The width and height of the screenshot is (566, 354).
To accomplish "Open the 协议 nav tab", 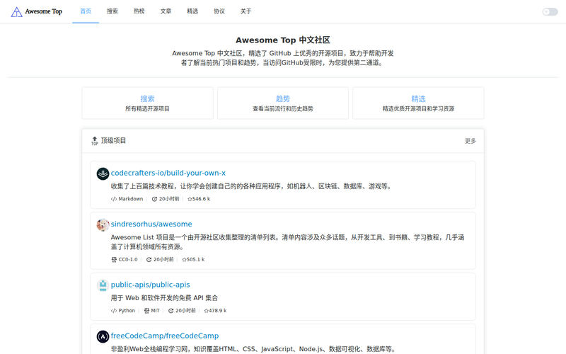I will (219, 11).
